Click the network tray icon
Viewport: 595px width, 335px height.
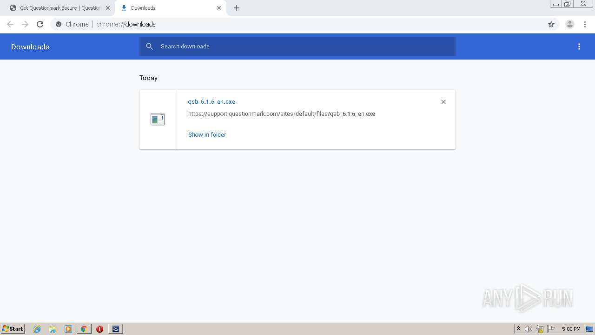tap(540, 329)
